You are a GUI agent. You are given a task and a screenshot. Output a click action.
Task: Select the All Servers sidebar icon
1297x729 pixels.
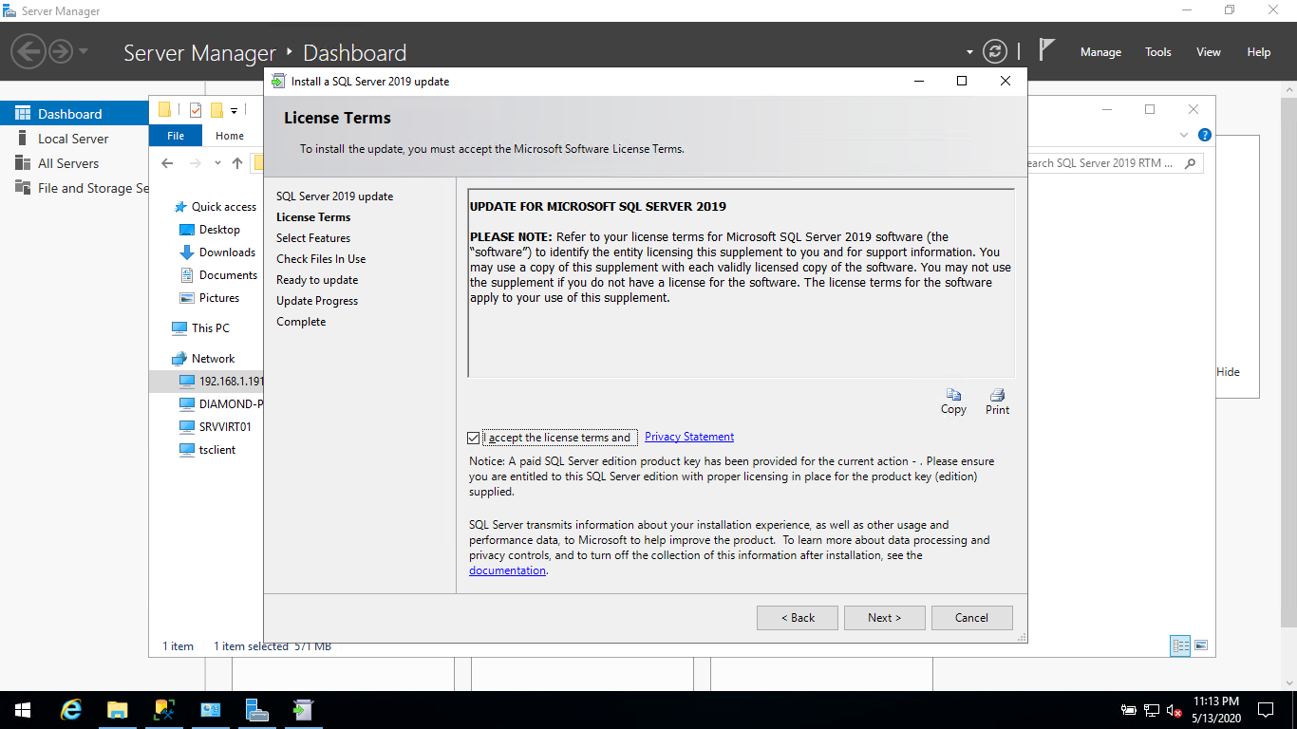pyautogui.click(x=23, y=163)
